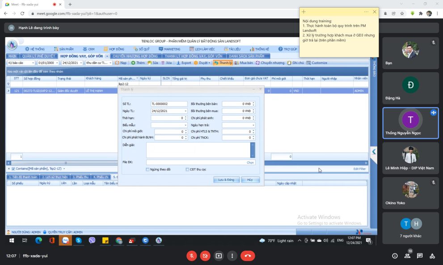This screenshot has width=443, height=265.
Task: Close the Hợp Đồng Vay, Góp Vốn tab
Action: coord(107,56)
